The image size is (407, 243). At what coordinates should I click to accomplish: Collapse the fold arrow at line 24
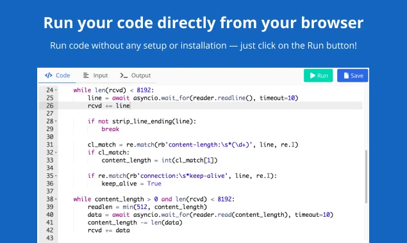pos(56,90)
